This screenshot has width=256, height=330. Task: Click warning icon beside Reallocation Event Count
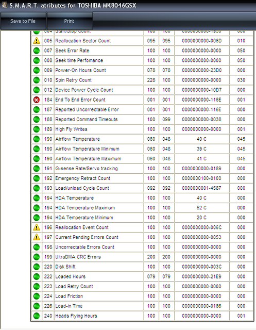37,227
